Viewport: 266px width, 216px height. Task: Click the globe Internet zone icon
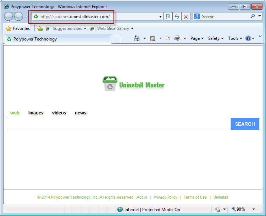pos(120,209)
